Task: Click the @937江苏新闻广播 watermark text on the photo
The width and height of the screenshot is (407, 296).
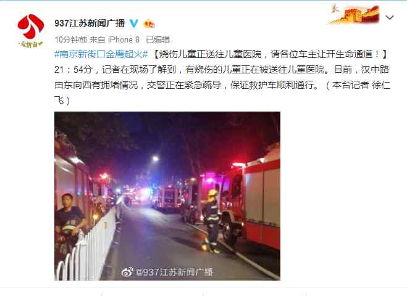Action: click(174, 272)
